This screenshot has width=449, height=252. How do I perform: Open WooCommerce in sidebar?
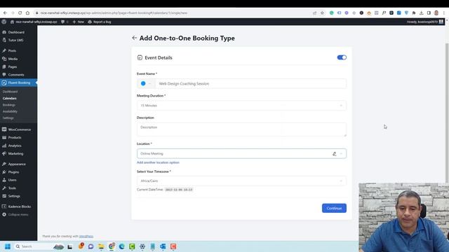pyautogui.click(x=19, y=129)
